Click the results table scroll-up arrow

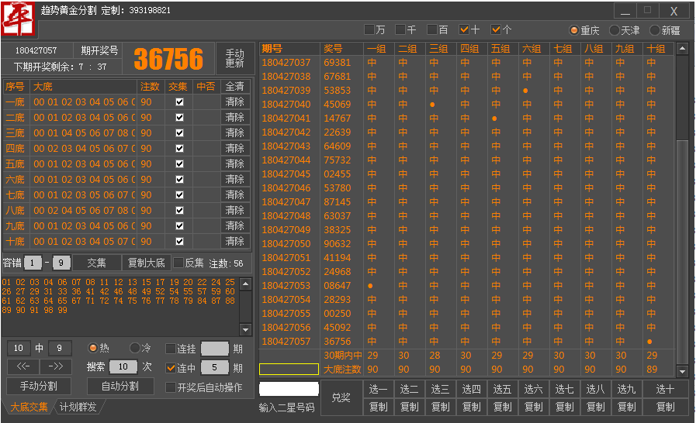(x=682, y=49)
